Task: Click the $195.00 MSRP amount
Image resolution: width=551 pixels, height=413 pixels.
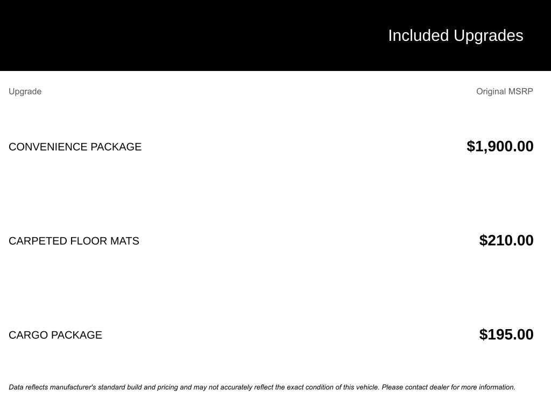Action: tap(506, 334)
